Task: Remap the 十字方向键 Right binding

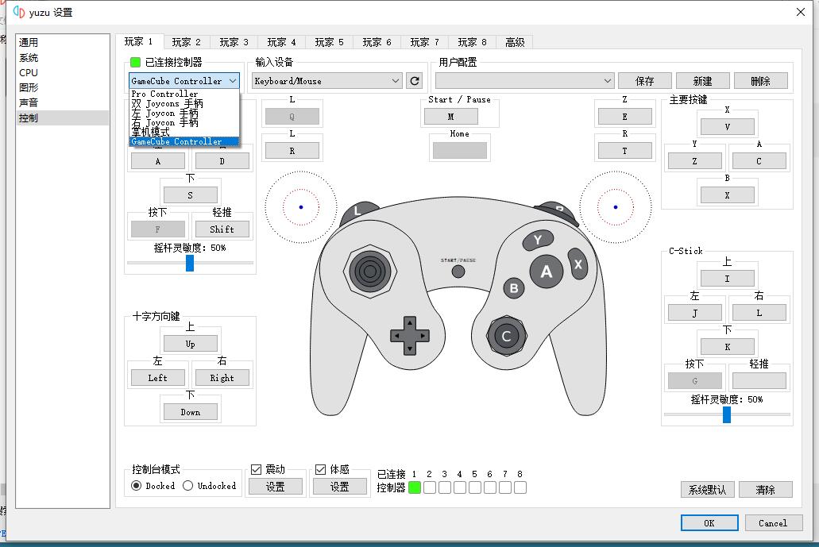Action: point(222,377)
